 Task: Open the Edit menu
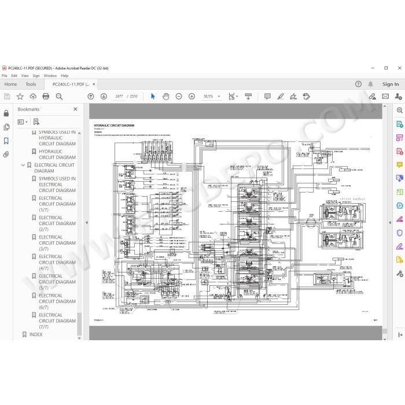[14, 76]
